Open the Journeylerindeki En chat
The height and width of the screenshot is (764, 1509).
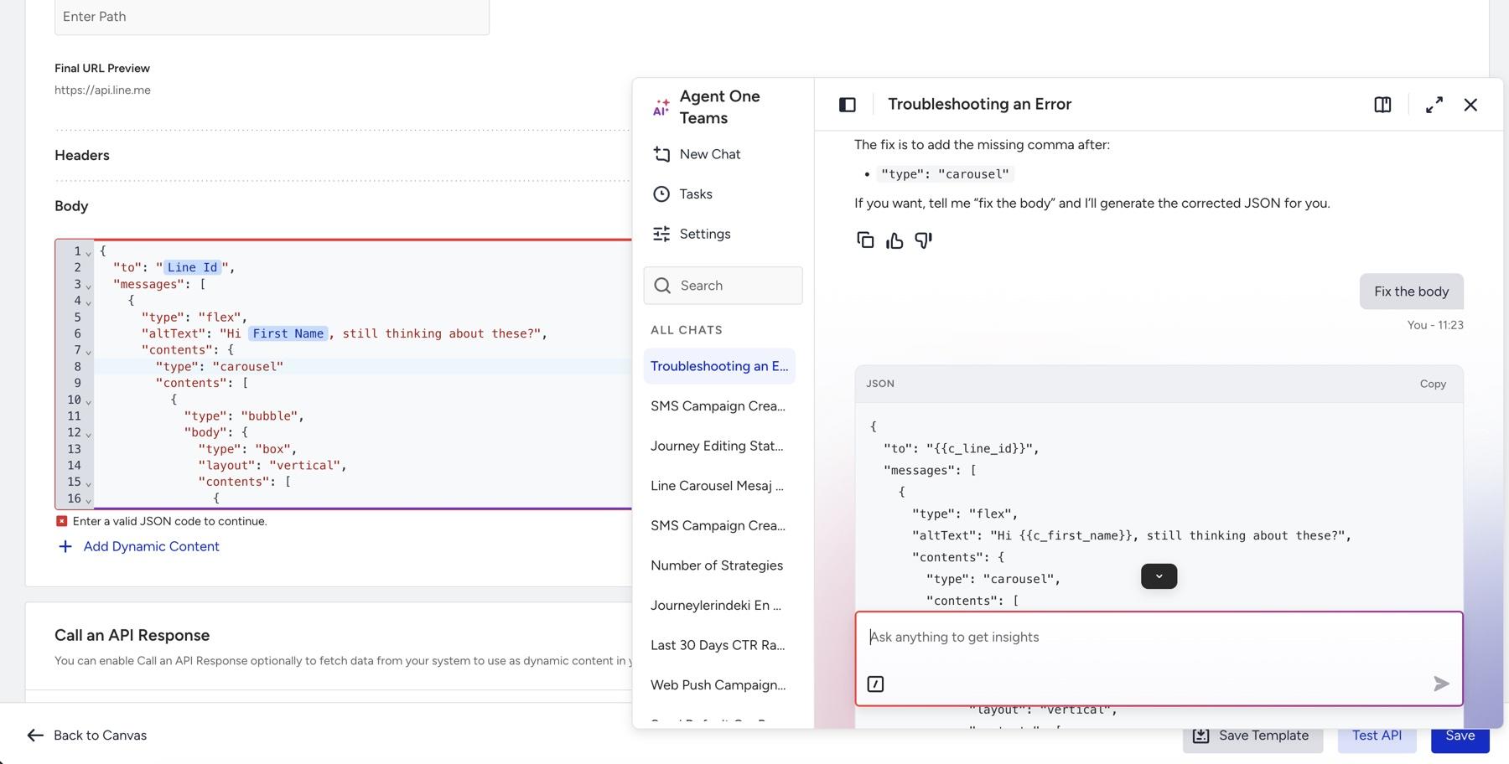pyautogui.click(x=715, y=605)
